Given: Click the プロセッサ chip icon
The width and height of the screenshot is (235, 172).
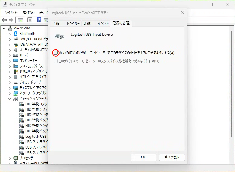Looking at the screenshot, I should click(x=16, y=158).
